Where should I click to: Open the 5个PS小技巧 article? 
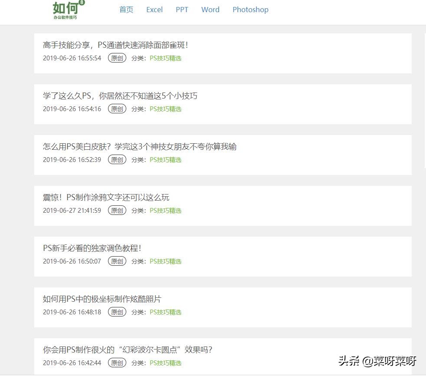pyautogui.click(x=120, y=96)
